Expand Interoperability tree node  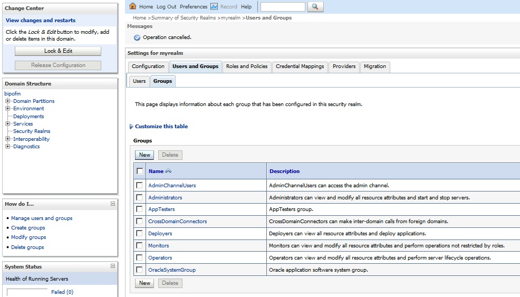pos(7,139)
